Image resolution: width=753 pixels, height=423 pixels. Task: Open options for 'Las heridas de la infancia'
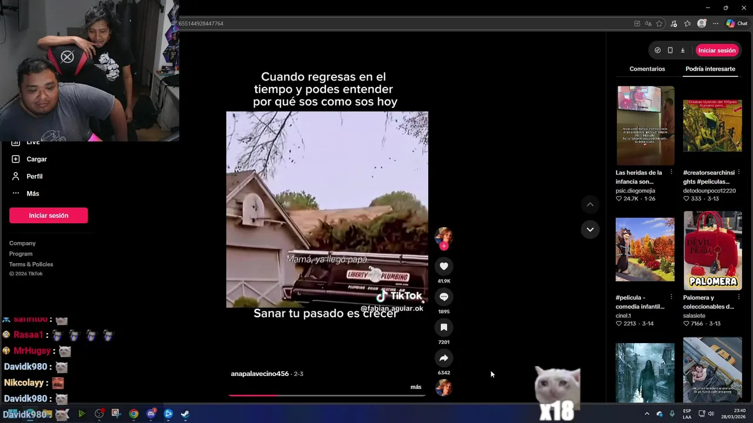pos(671,173)
